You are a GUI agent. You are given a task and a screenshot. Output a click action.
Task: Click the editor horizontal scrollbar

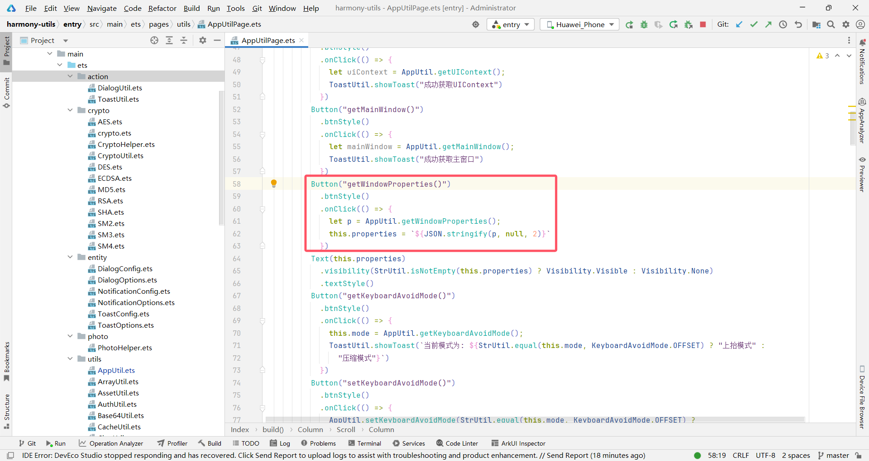coord(535,420)
